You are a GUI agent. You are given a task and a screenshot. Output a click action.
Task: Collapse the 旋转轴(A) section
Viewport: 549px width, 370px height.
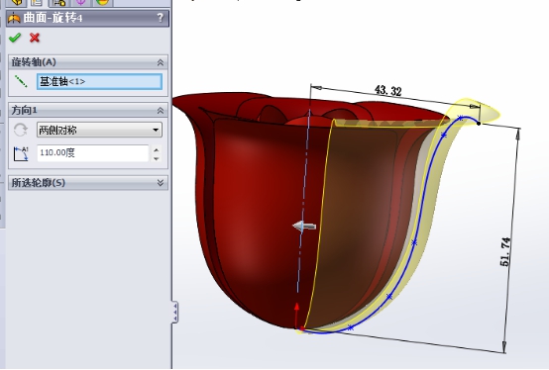click(x=161, y=62)
